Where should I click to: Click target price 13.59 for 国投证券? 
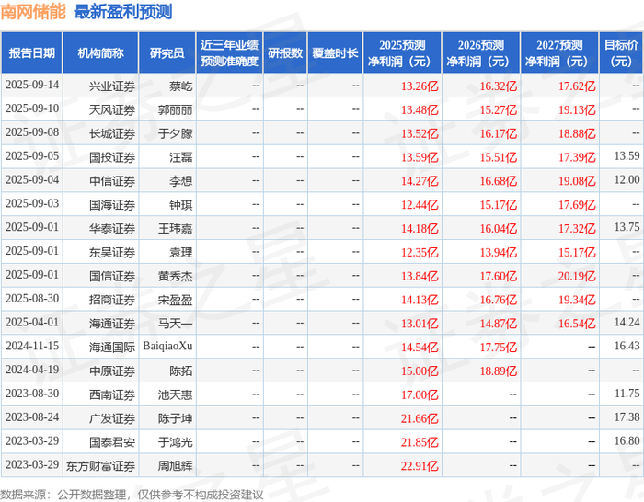pos(627,156)
